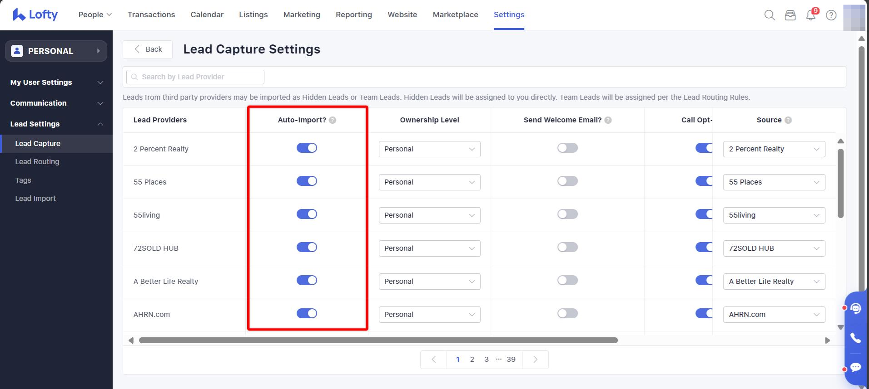Viewport: 869px width, 389px height.
Task: Open the Marketing menu
Action: [302, 15]
